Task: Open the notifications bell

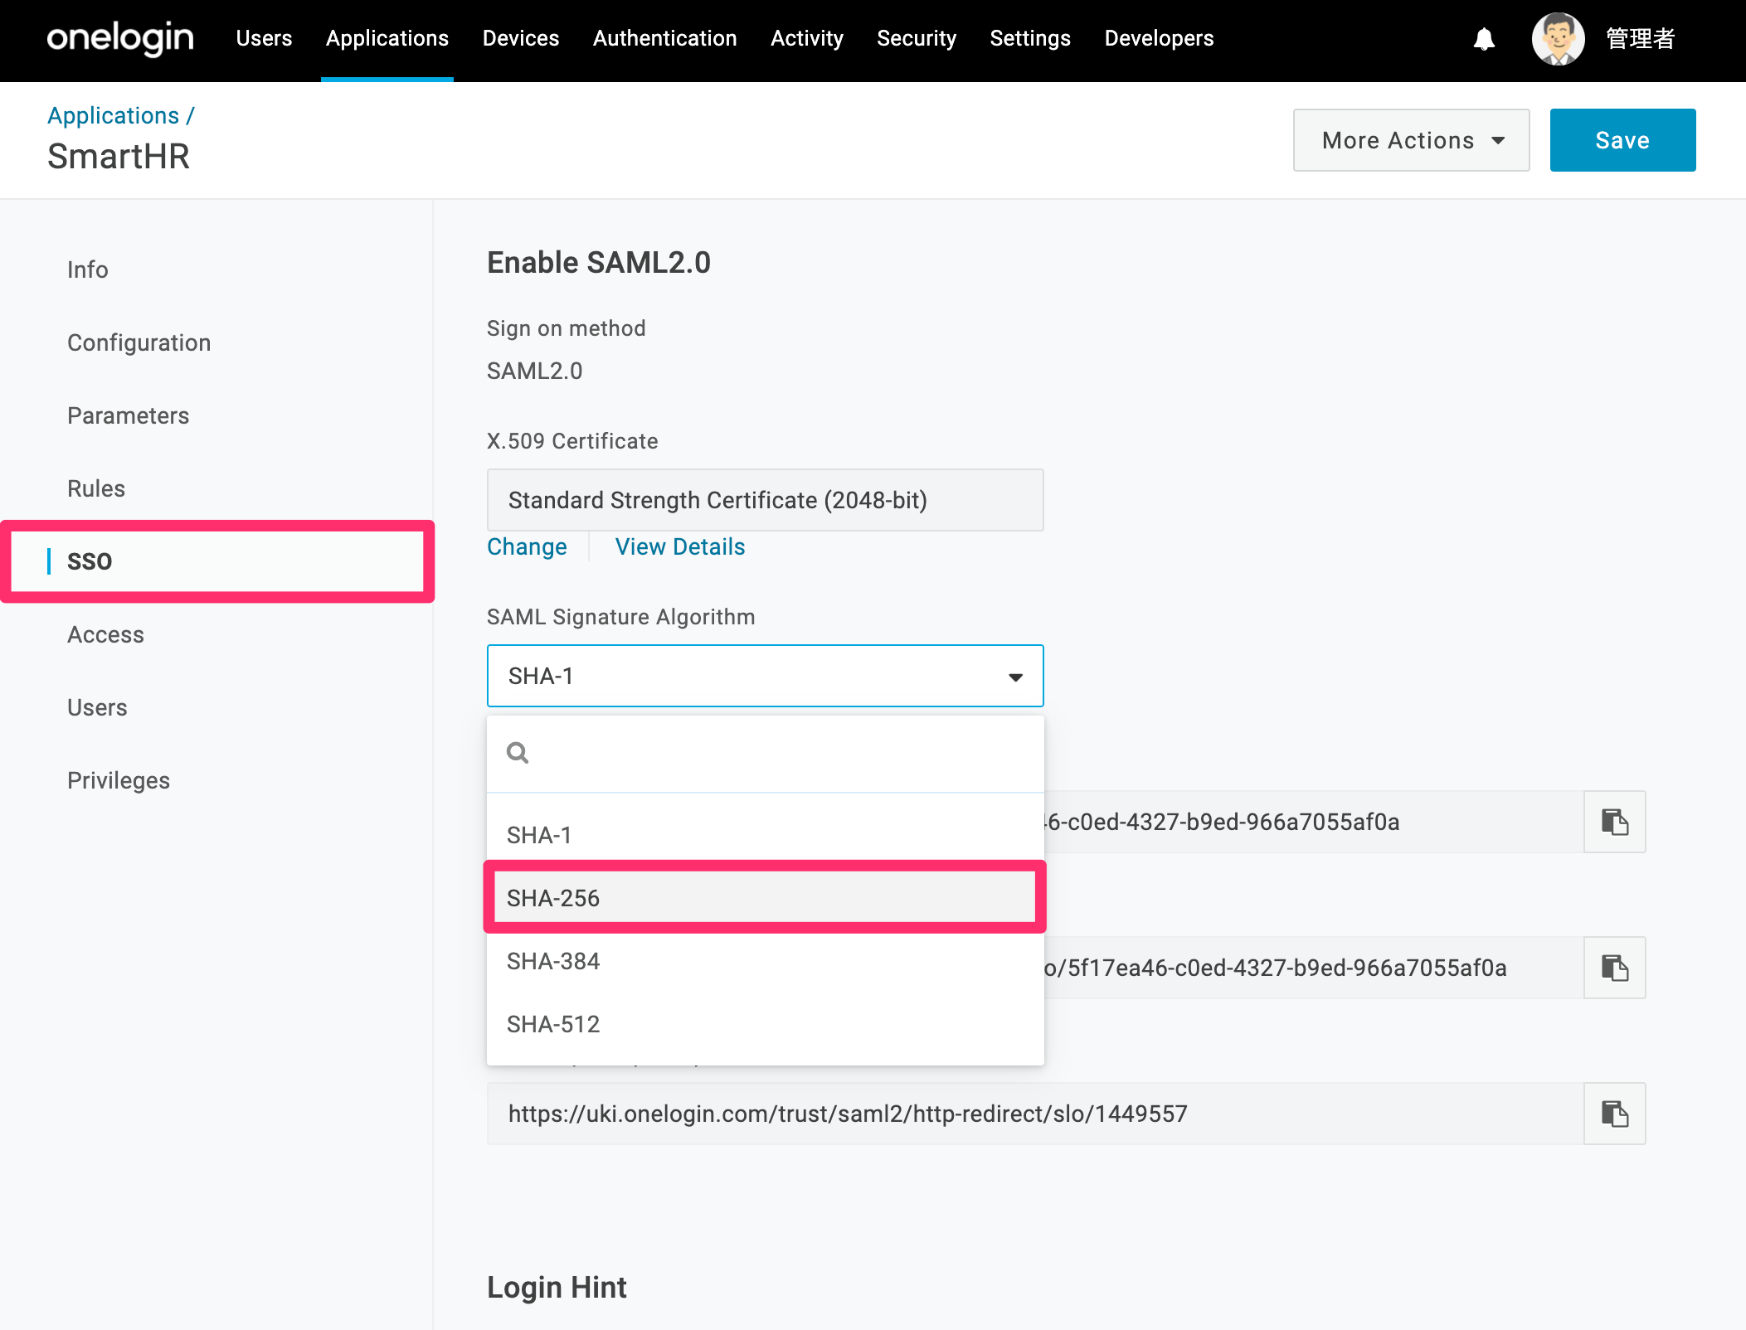Action: pyautogui.click(x=1484, y=39)
